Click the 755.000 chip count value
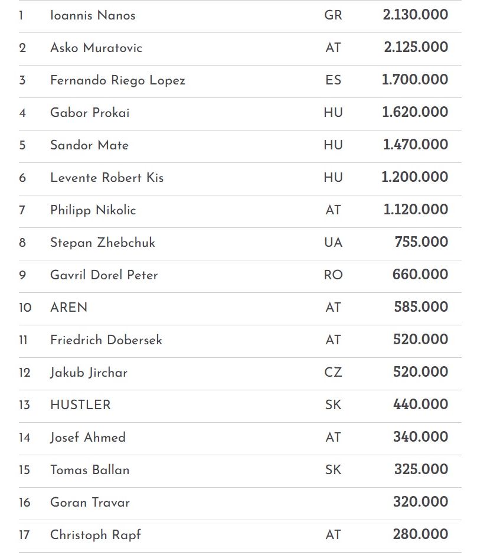Image resolution: width=477 pixels, height=558 pixels. tap(421, 242)
